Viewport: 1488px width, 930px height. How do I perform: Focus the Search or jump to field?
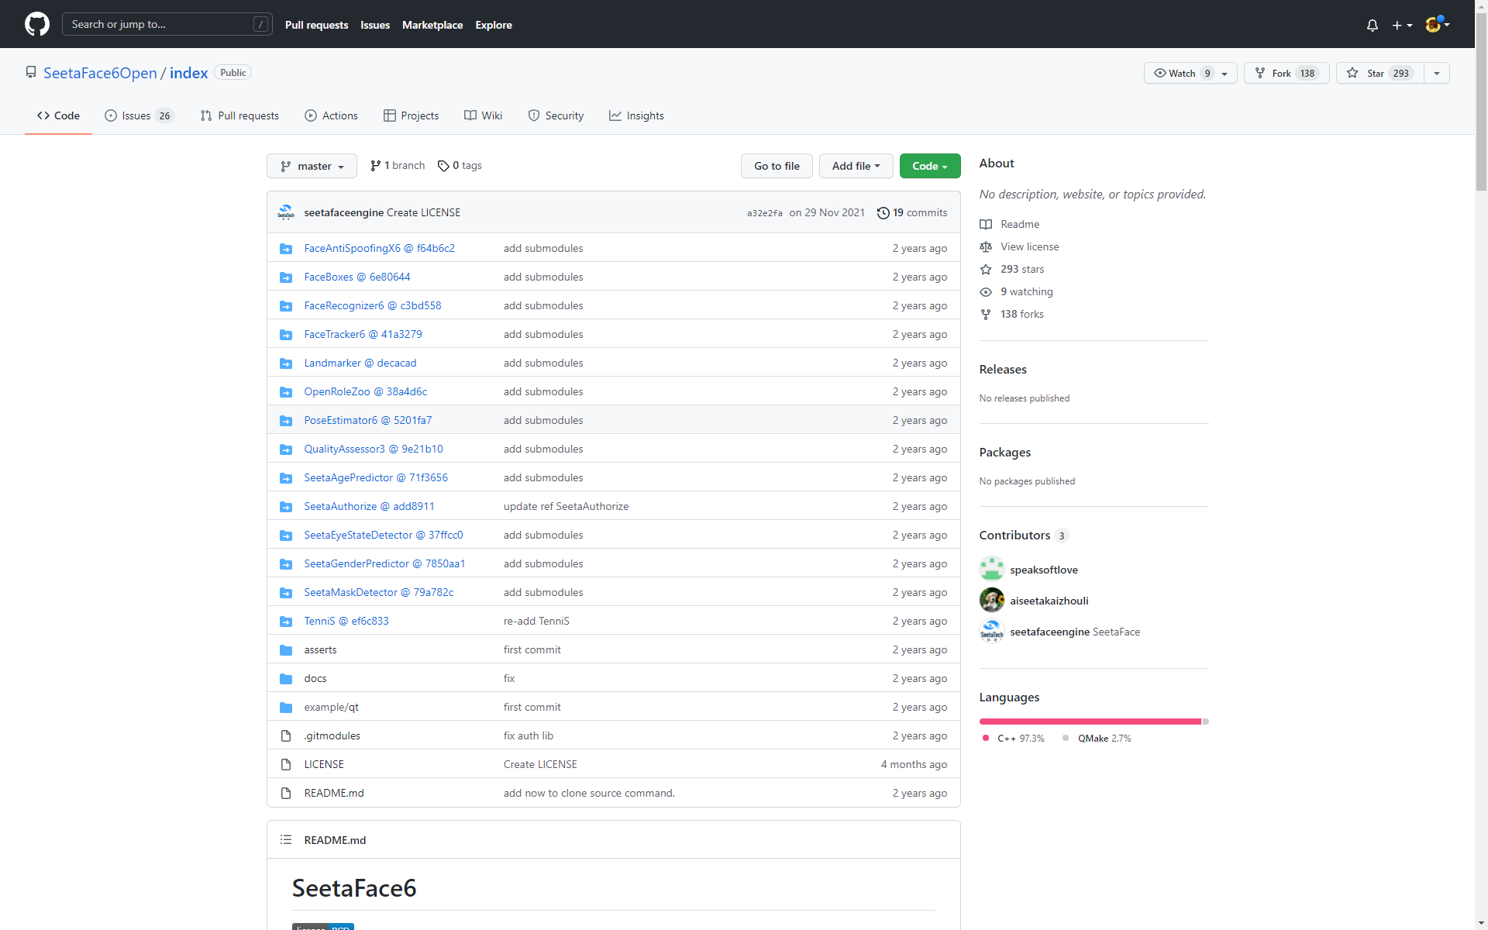point(167,24)
